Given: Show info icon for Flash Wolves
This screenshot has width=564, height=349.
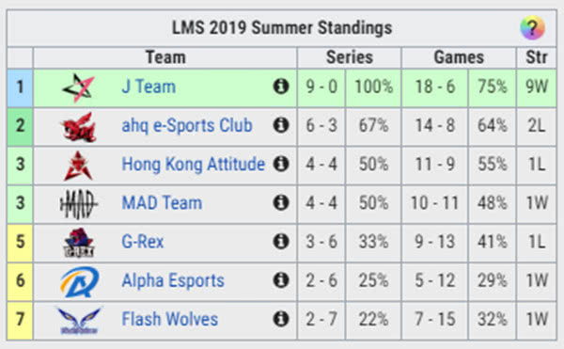Looking at the screenshot, I should [x=281, y=319].
